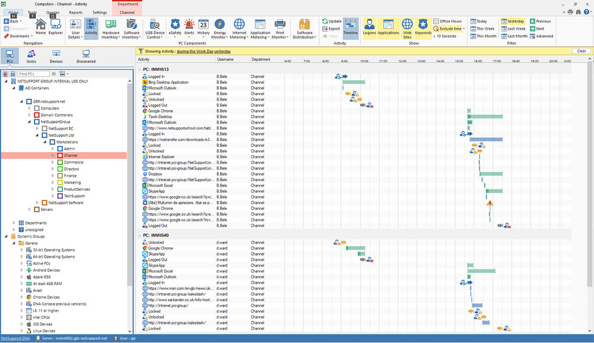Switch to Users view

tap(31, 56)
